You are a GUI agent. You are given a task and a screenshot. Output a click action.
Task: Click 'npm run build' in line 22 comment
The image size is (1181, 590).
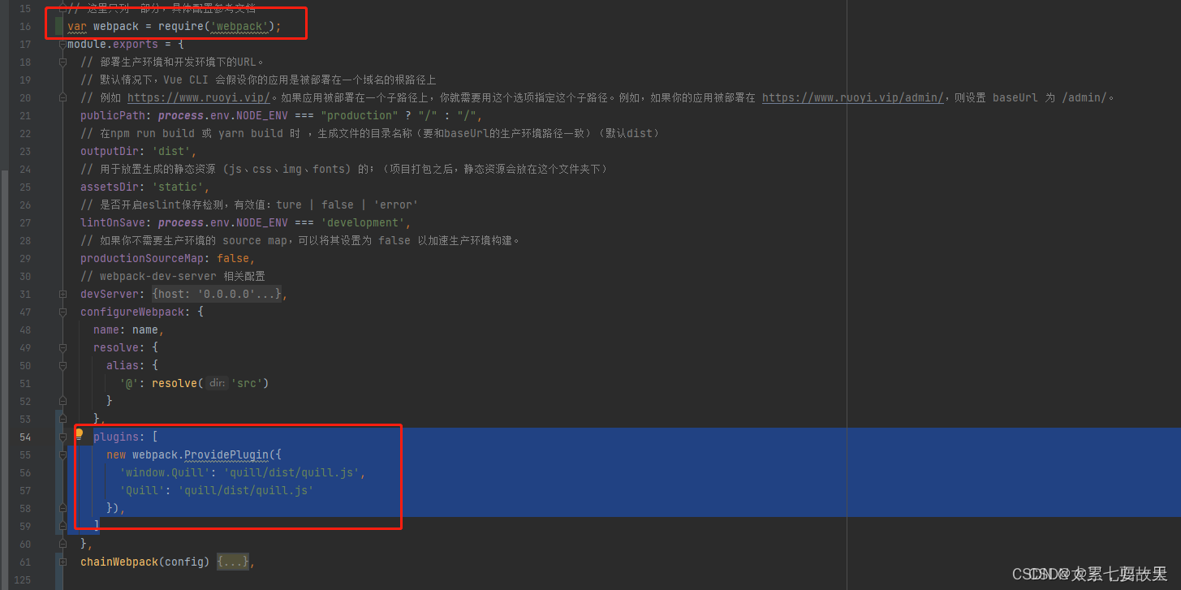click(151, 133)
